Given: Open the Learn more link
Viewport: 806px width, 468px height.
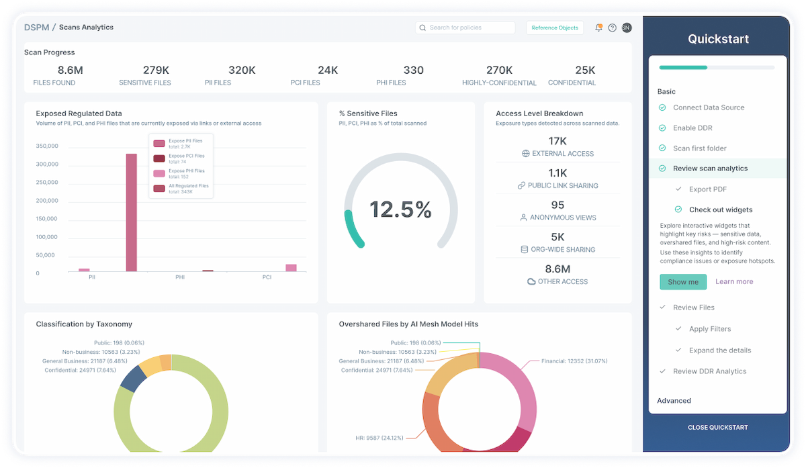Looking at the screenshot, I should [x=734, y=281].
